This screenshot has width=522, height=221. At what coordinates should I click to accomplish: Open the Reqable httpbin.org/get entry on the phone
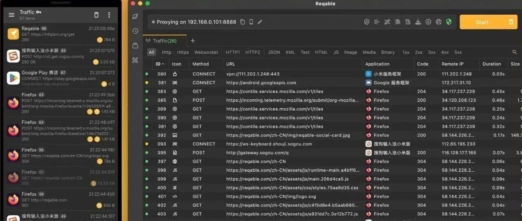click(x=61, y=34)
